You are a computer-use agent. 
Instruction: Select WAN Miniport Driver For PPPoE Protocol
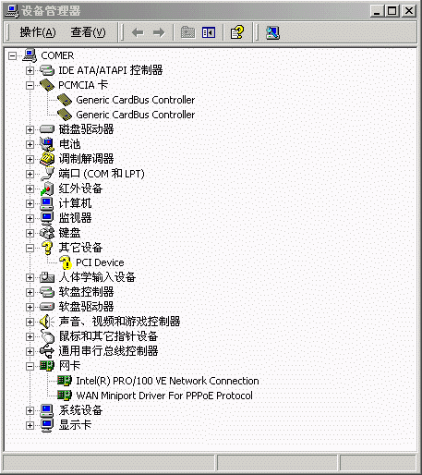(x=164, y=396)
